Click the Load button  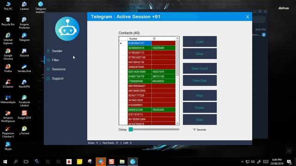pyautogui.click(x=200, y=41)
